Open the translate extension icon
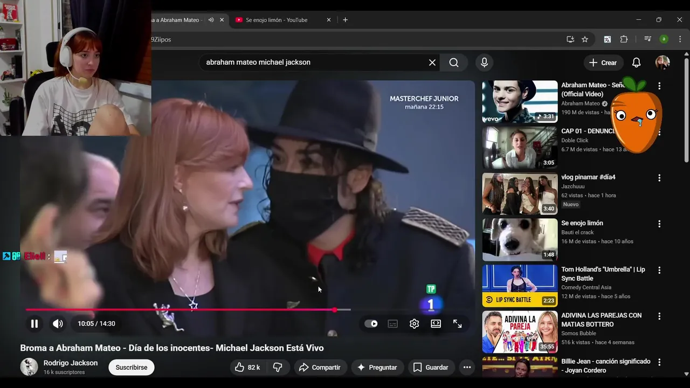690x388 pixels. pos(607,39)
